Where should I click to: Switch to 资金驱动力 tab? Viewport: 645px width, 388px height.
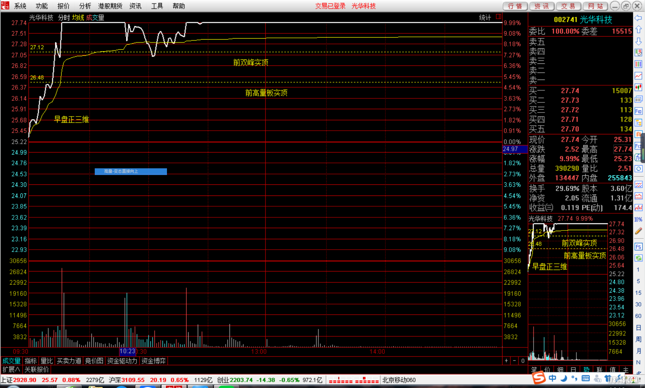click(x=122, y=361)
